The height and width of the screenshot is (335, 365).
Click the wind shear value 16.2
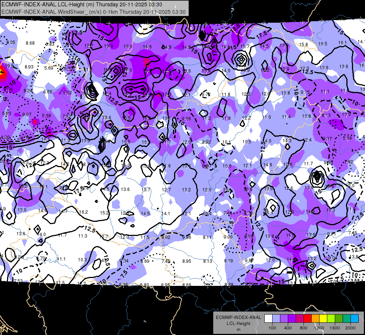[x=84, y=212]
